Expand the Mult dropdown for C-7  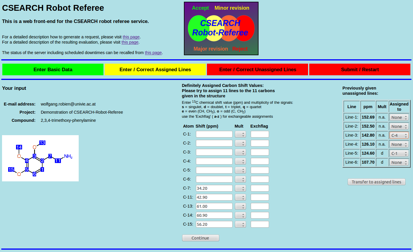240,188
